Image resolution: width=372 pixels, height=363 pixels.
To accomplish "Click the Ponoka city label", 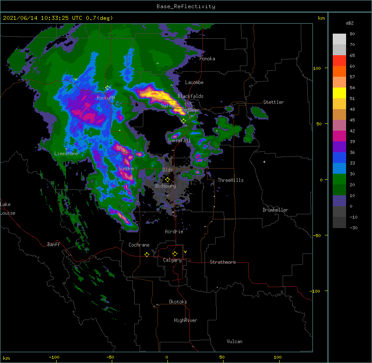I will 207,59.
